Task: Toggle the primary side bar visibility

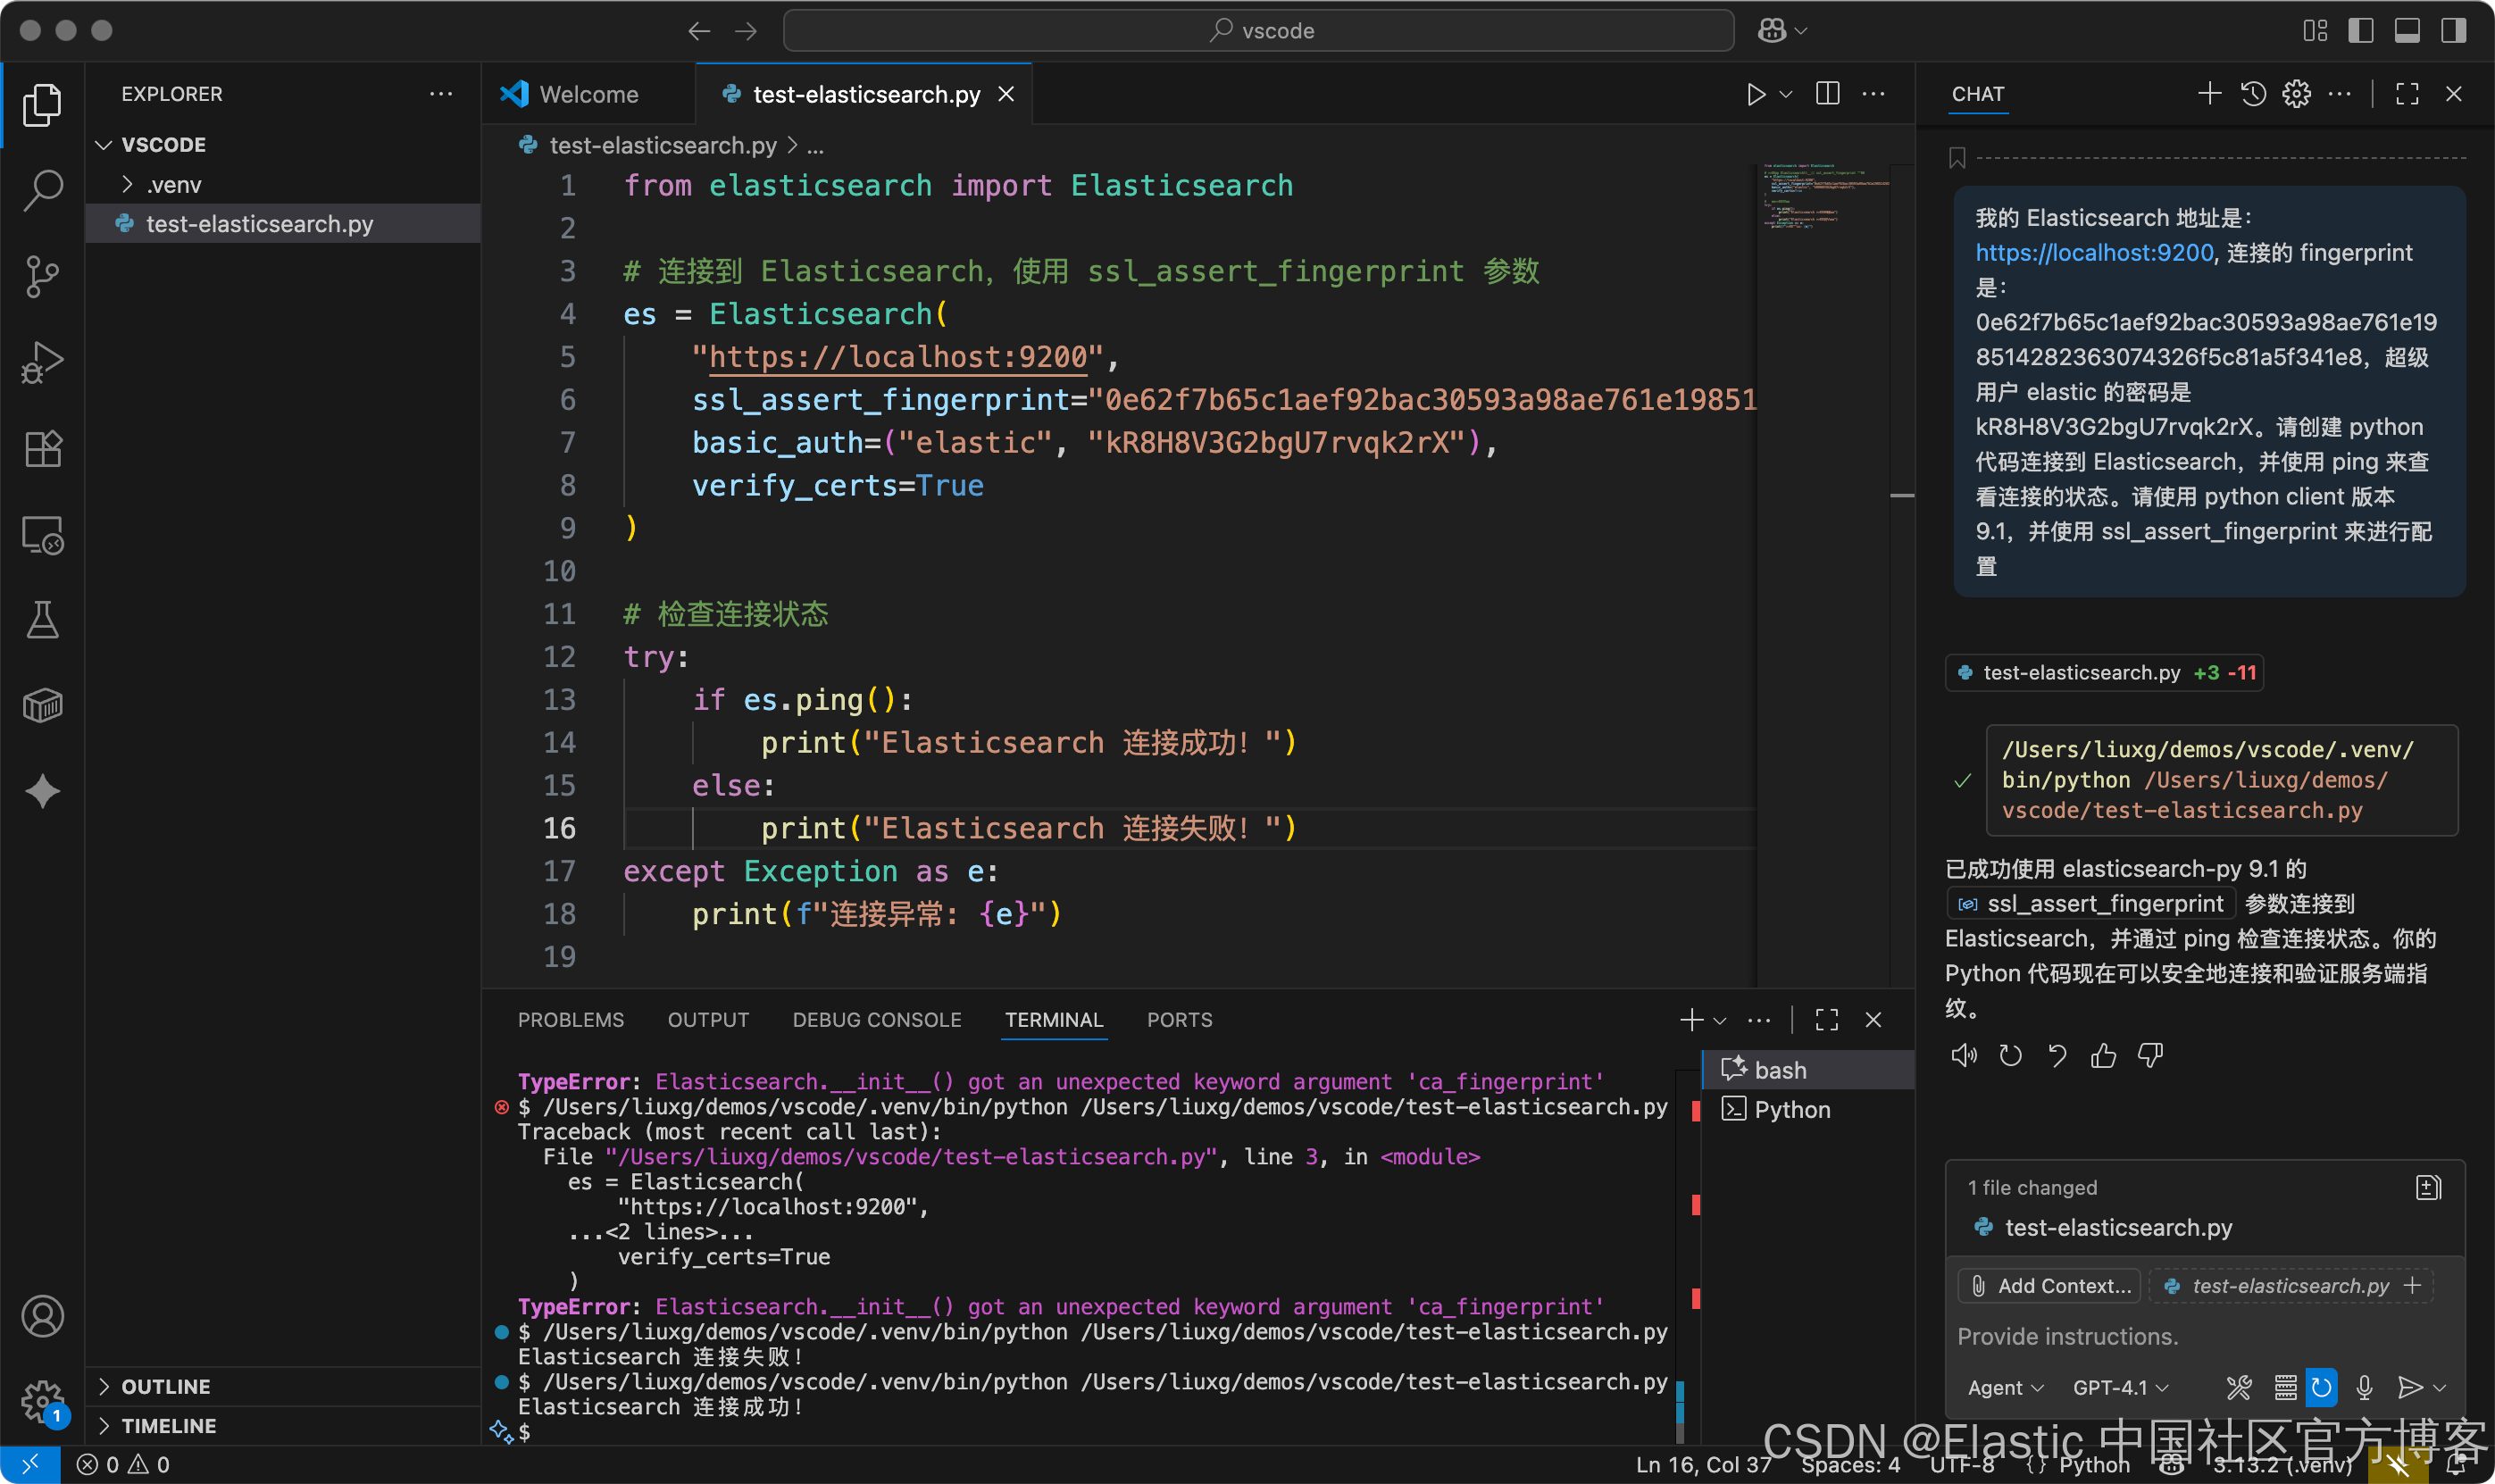Action: pyautogui.click(x=2360, y=31)
